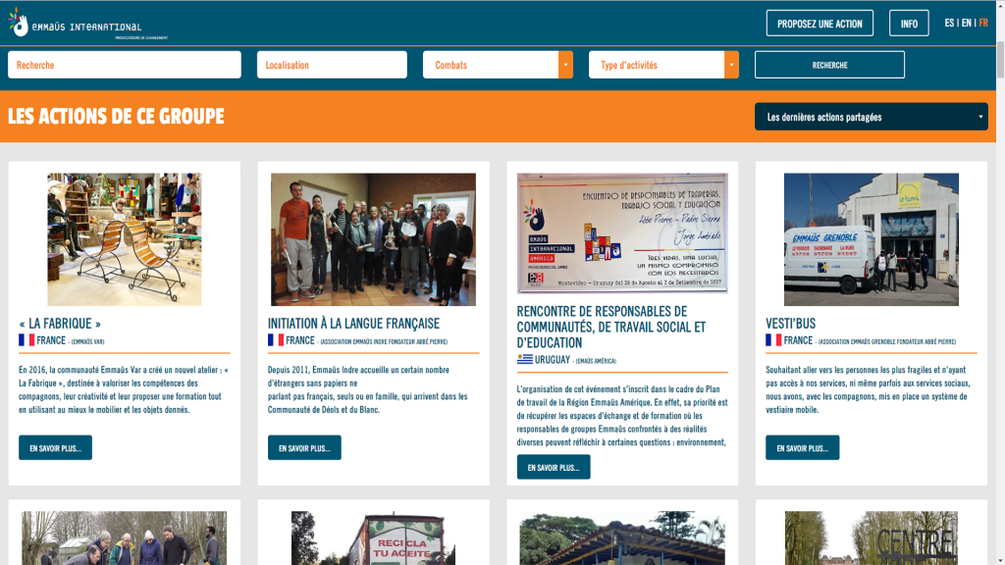This screenshot has width=1005, height=565.
Task: Click the French flag under « La Fabrique »
Action: coord(26,340)
